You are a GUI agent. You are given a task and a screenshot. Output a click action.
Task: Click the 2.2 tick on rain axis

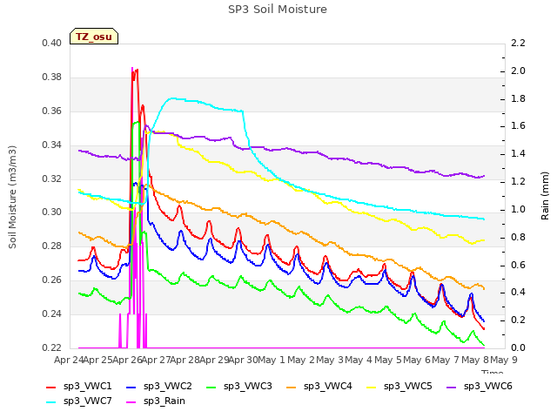pos(518,44)
